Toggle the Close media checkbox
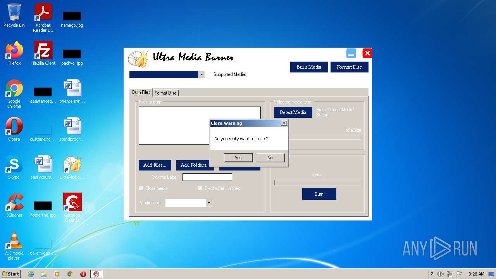This screenshot has height=279, width=496. [141, 188]
